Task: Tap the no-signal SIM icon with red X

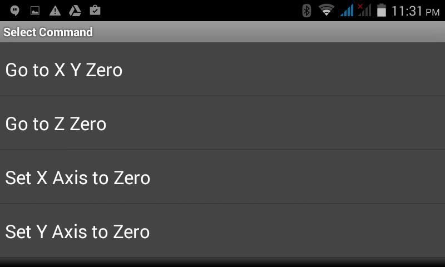Action: [364, 10]
